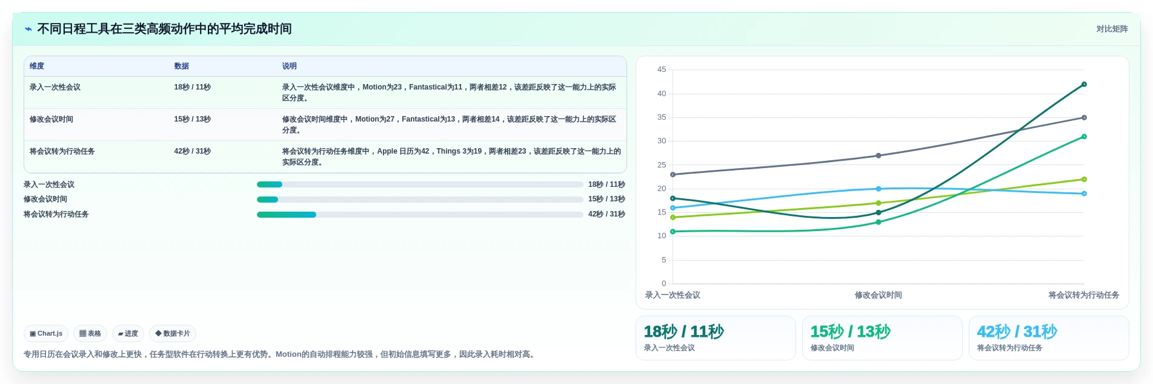
Task: Click the 15秒 / 13秒 stat card
Action: coord(882,338)
